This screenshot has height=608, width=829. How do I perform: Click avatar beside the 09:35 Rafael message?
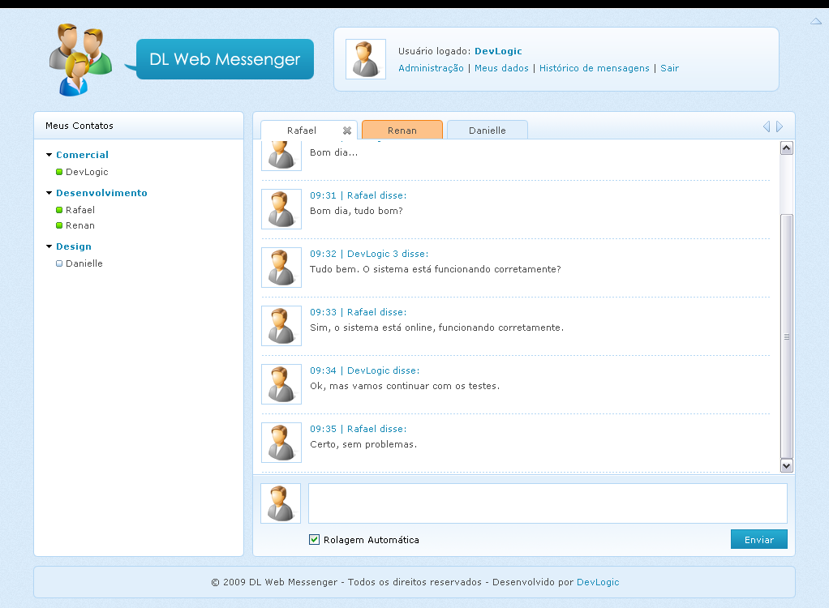tap(281, 443)
